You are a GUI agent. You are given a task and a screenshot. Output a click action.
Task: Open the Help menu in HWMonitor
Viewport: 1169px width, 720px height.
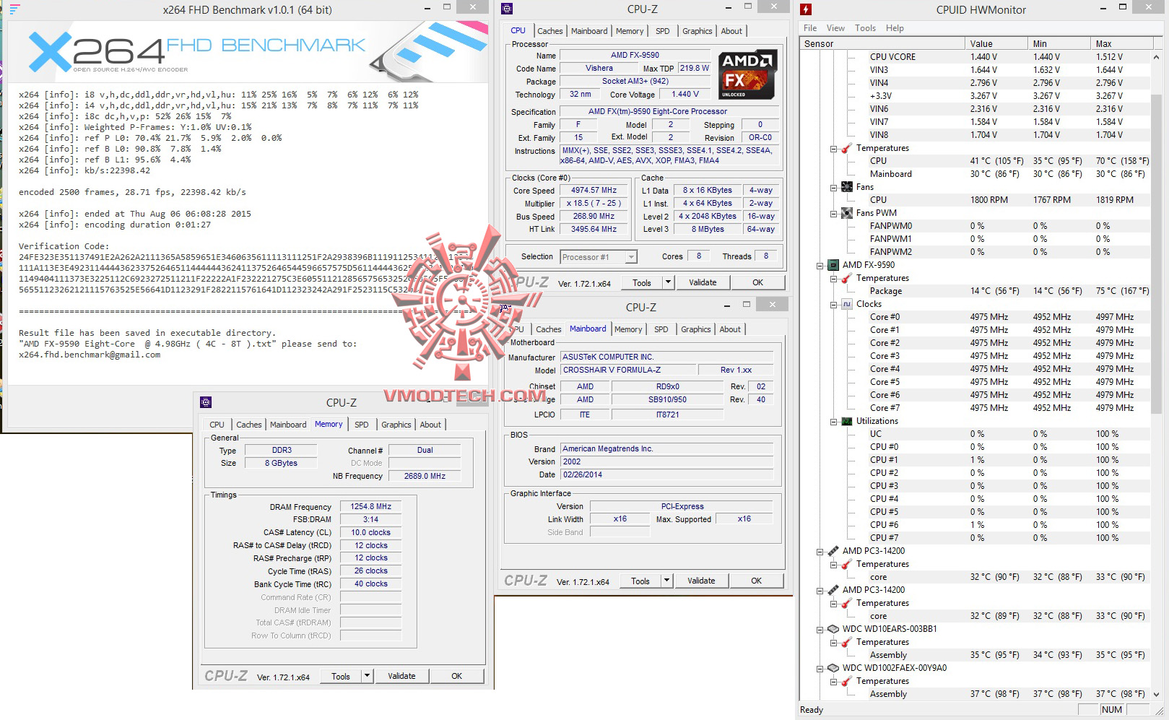point(895,28)
